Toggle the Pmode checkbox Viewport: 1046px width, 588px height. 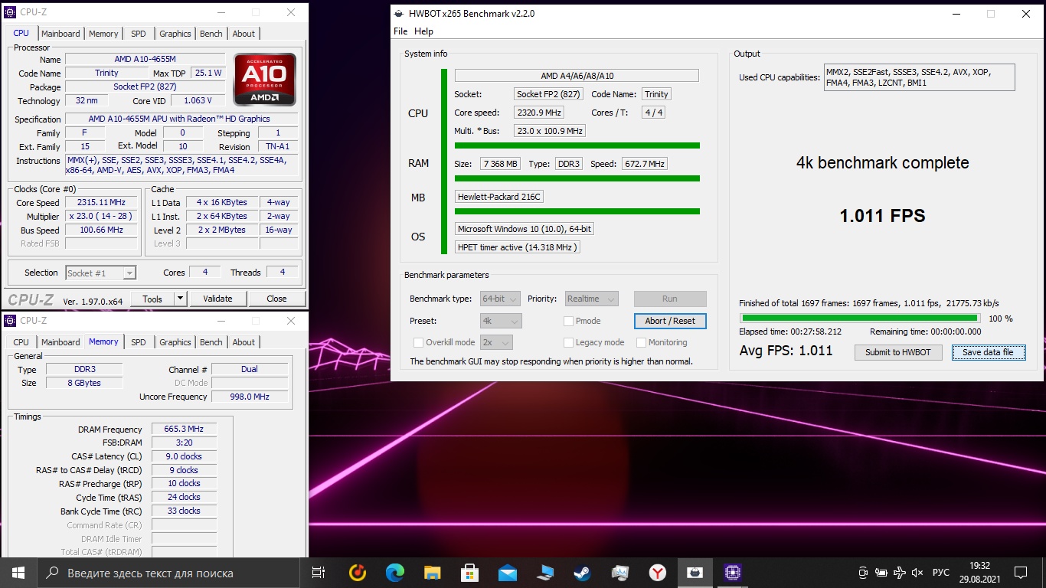tap(568, 321)
